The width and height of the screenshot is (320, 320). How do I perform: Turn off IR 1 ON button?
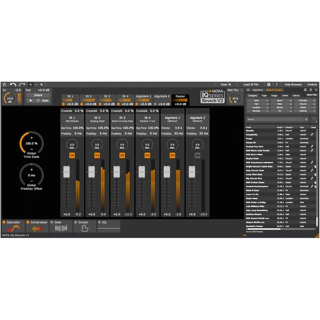click(72, 156)
